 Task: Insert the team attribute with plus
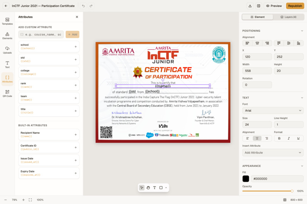pos(75,98)
